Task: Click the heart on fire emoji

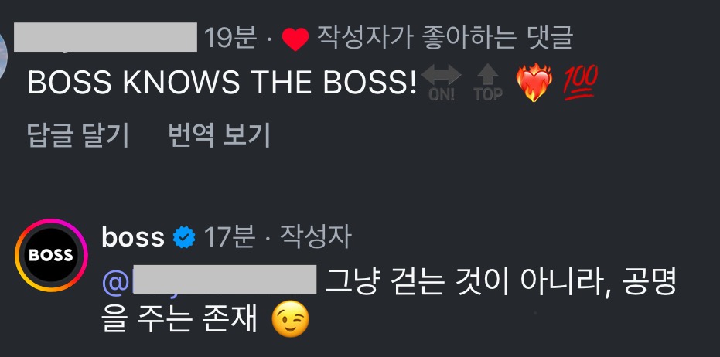Action: pyautogui.click(x=534, y=83)
